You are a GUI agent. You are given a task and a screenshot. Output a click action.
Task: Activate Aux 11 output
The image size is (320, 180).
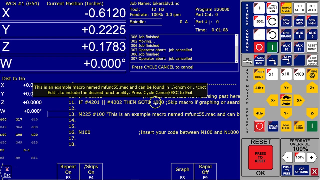pyautogui.click(x=299, y=47)
